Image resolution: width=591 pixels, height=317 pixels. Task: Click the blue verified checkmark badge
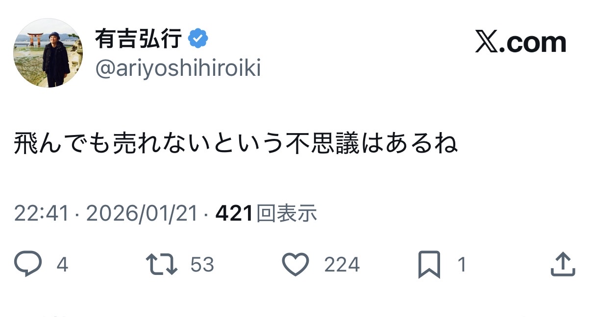tap(198, 39)
